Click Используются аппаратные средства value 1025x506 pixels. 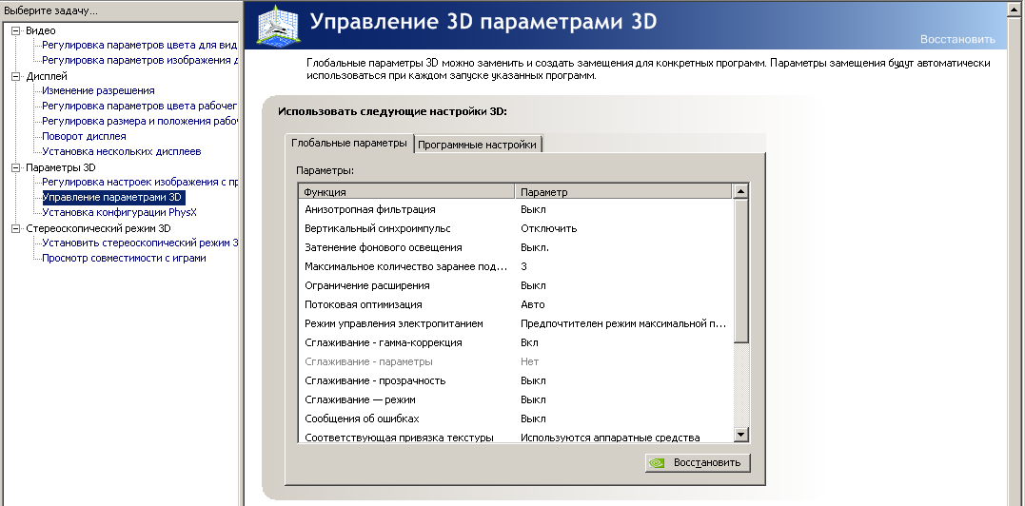point(610,438)
